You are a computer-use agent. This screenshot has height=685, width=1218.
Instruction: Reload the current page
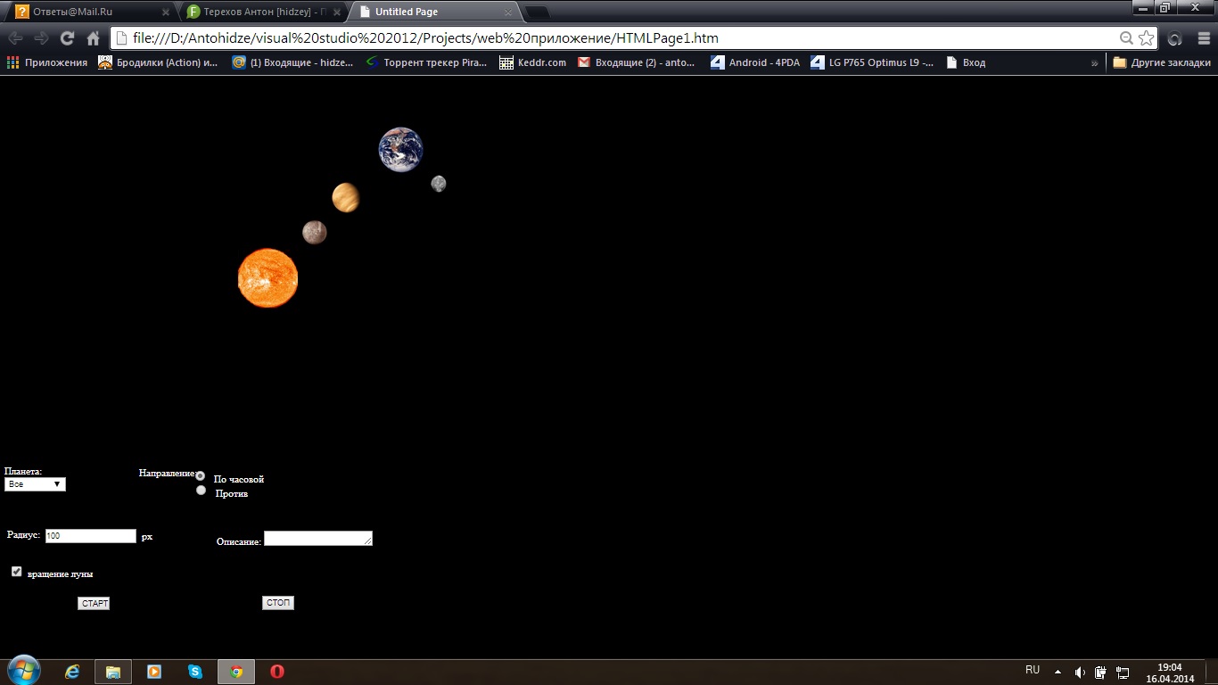click(67, 38)
